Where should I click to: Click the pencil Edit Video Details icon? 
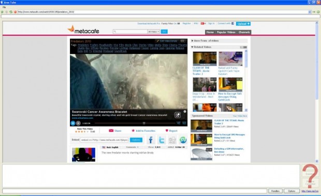157,41
